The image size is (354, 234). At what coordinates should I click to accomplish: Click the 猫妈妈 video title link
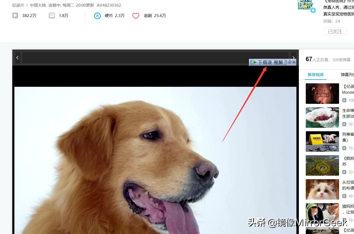click(x=348, y=209)
